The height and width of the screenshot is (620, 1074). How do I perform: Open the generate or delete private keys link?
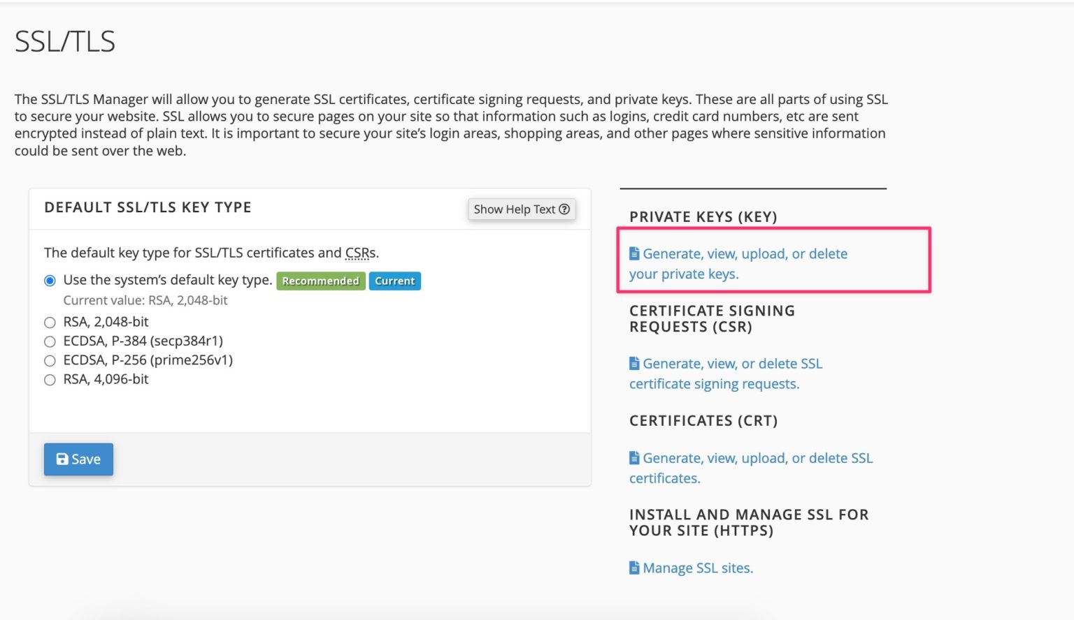pos(744,254)
